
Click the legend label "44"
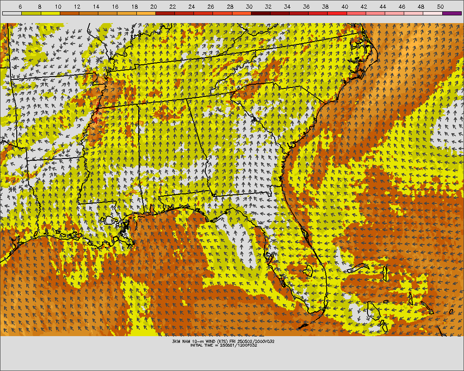pos(382,6)
